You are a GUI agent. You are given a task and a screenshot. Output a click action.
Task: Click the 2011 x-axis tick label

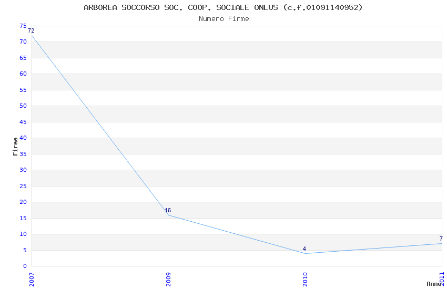pos(442,278)
